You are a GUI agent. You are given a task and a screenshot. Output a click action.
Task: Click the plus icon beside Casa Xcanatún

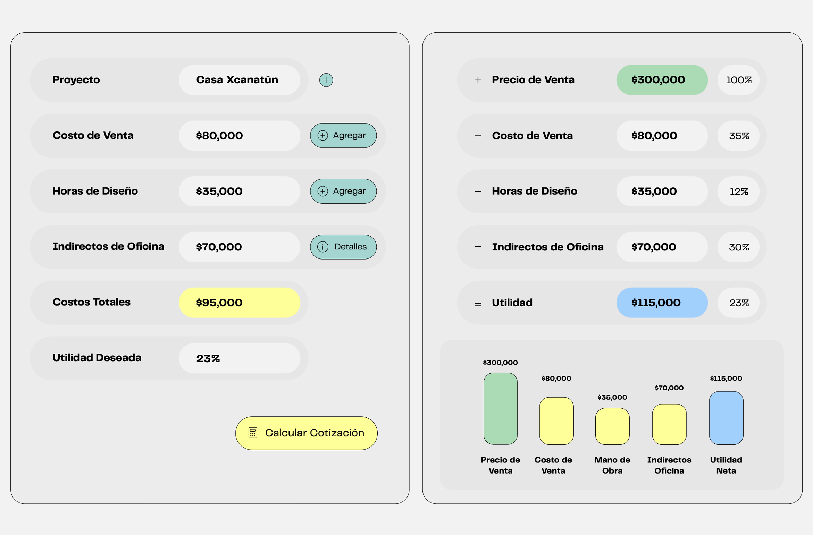pos(326,80)
